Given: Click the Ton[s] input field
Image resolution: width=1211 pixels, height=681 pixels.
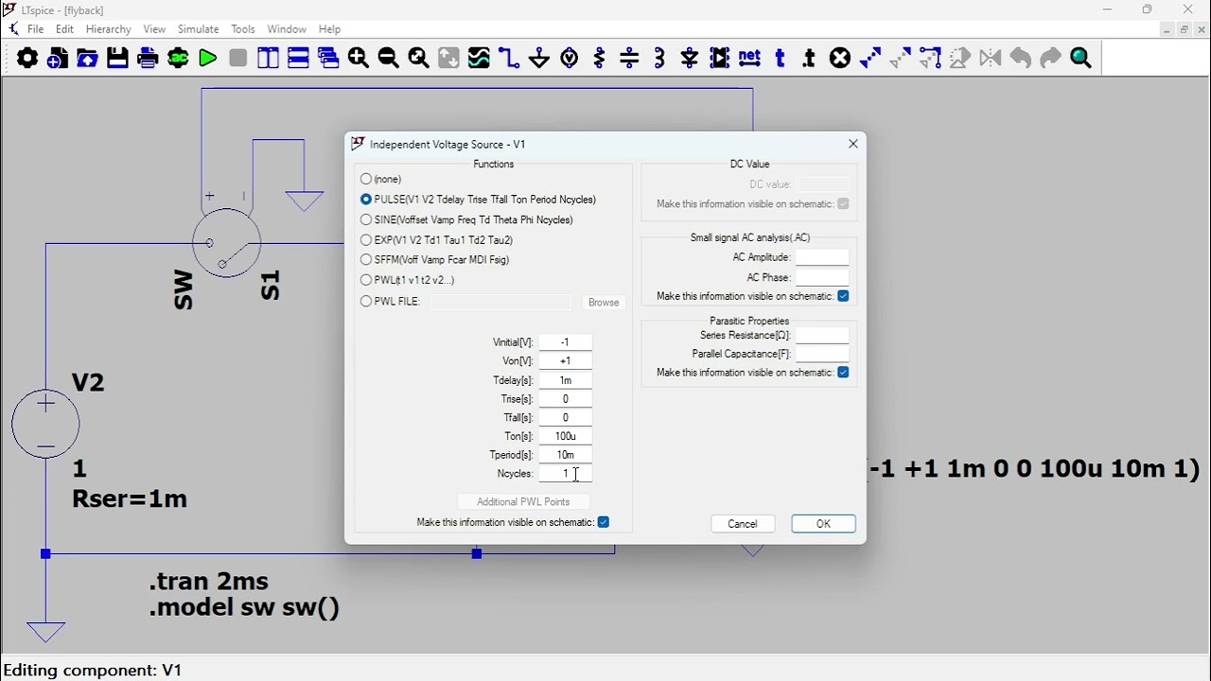Looking at the screenshot, I should pyautogui.click(x=566, y=436).
